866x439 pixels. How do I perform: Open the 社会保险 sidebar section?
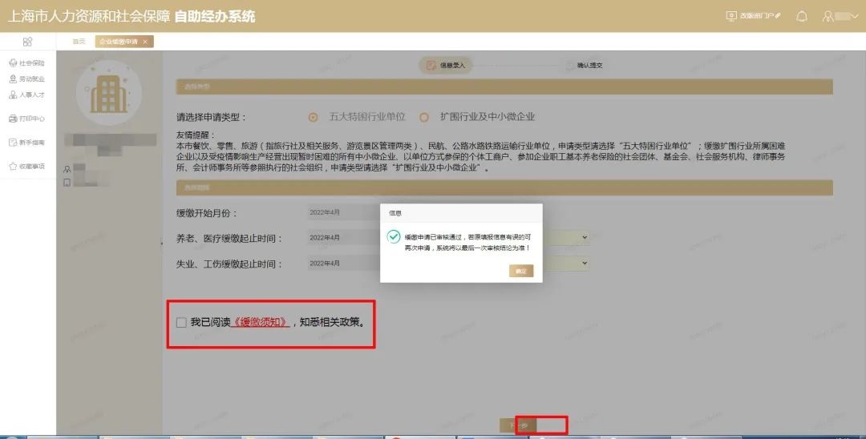pyautogui.click(x=27, y=62)
